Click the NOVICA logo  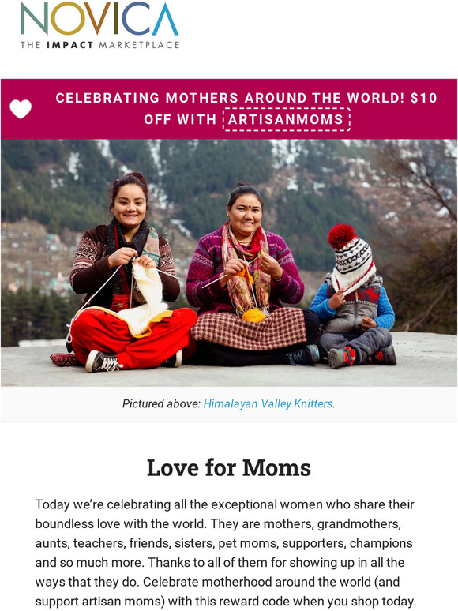[x=99, y=26]
